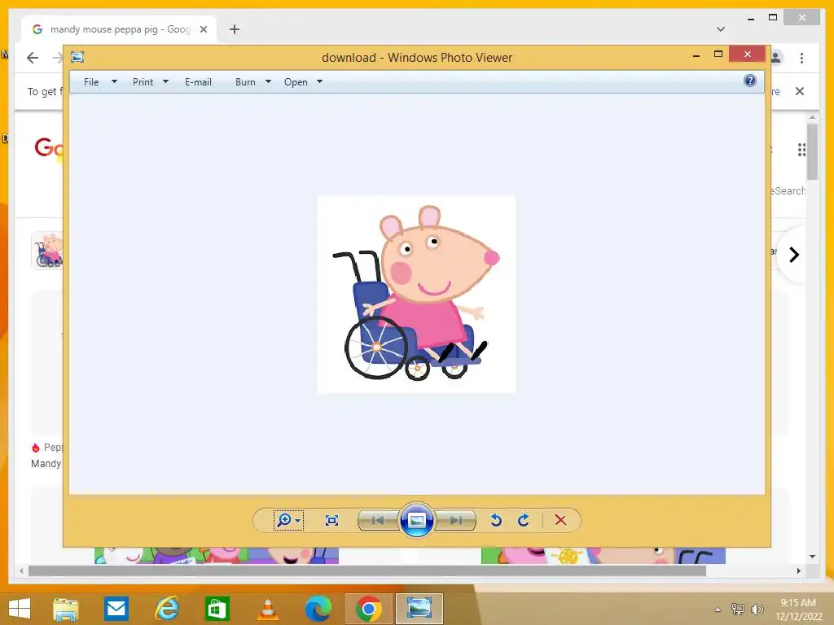Open the Windows Start button
Viewport: 834px width, 625px height.
[20, 609]
